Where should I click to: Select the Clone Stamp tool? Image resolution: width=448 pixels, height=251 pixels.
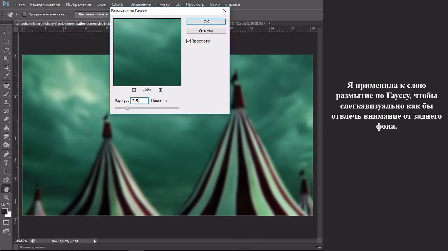[6, 102]
